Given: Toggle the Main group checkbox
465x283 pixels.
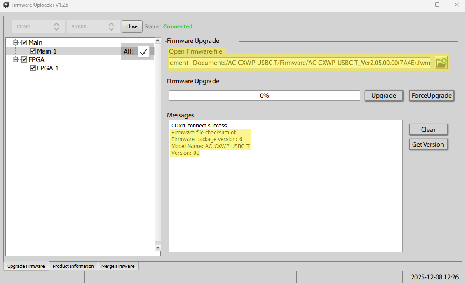Looking at the screenshot, I should click(24, 43).
